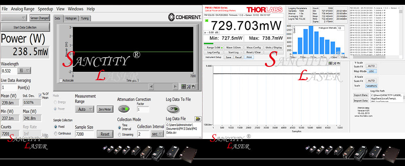
Task: Click the left scroll arrow under Coherent graph
Action: pyautogui.click(x=151, y=87)
